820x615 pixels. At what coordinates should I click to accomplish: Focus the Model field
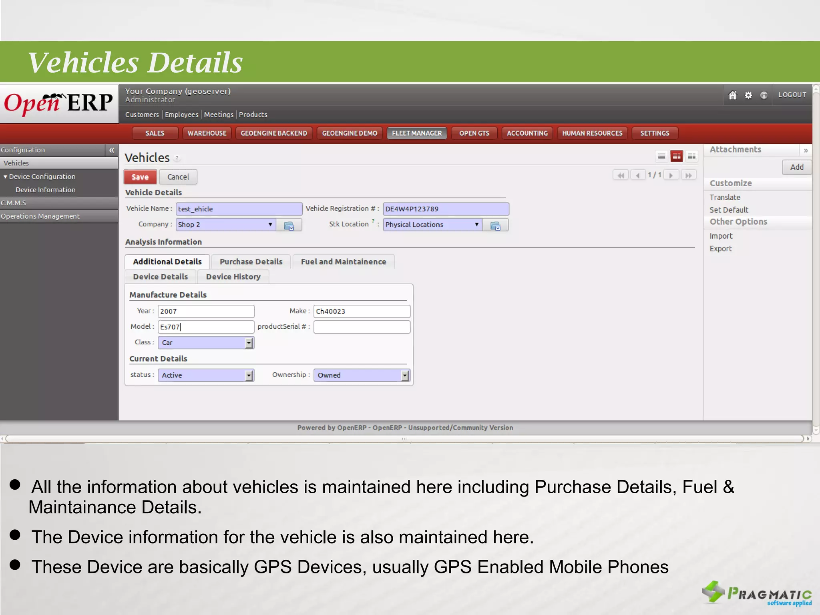point(206,327)
